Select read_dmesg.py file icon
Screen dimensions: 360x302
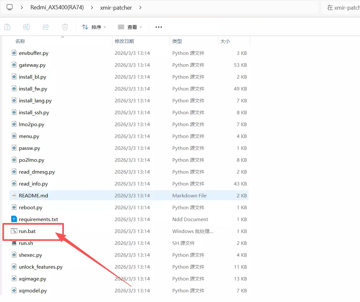(14, 172)
